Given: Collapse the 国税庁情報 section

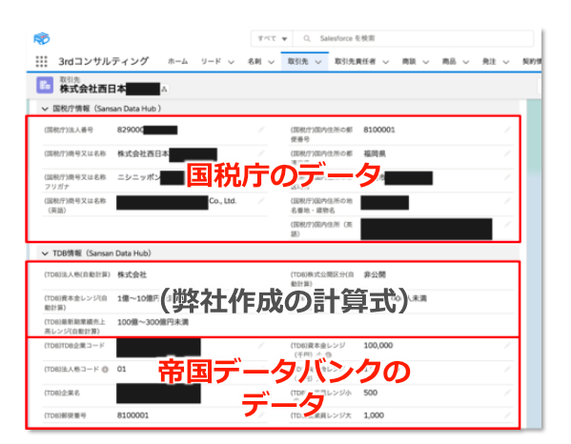Looking at the screenshot, I should [45, 109].
